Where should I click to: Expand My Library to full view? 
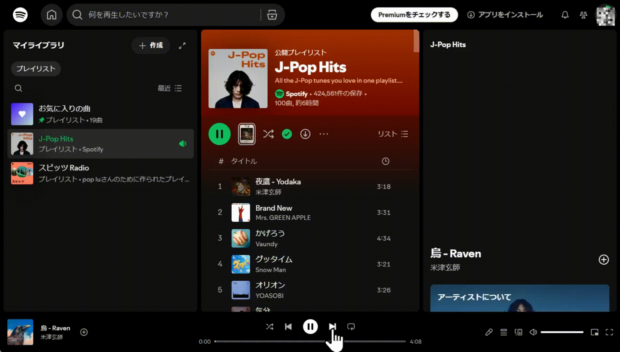[x=182, y=46]
